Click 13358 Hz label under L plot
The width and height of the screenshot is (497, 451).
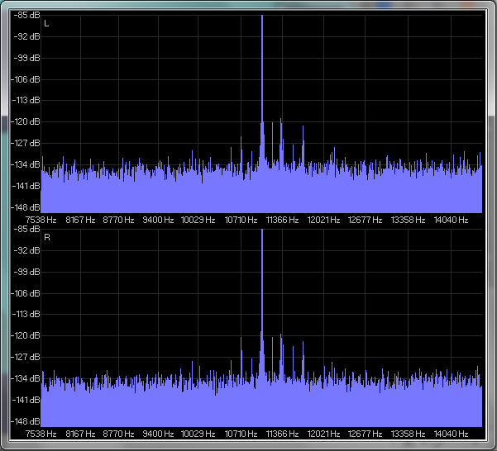pos(408,220)
